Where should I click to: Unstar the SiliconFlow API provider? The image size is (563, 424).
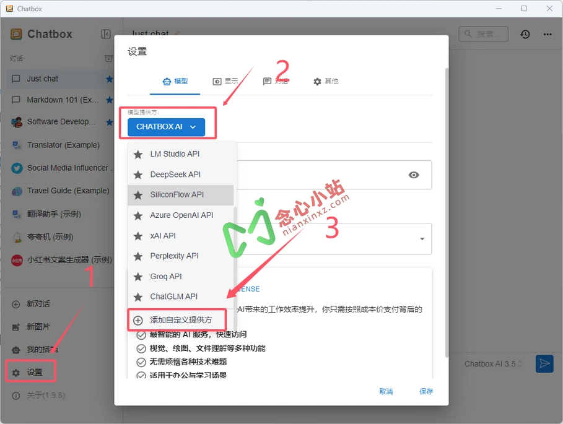coord(138,195)
